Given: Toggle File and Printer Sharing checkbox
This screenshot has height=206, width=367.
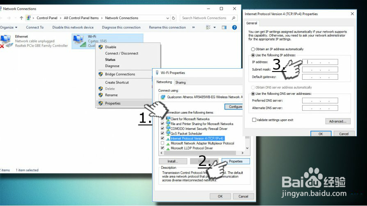Looking at the screenshot, I should click(163, 123).
